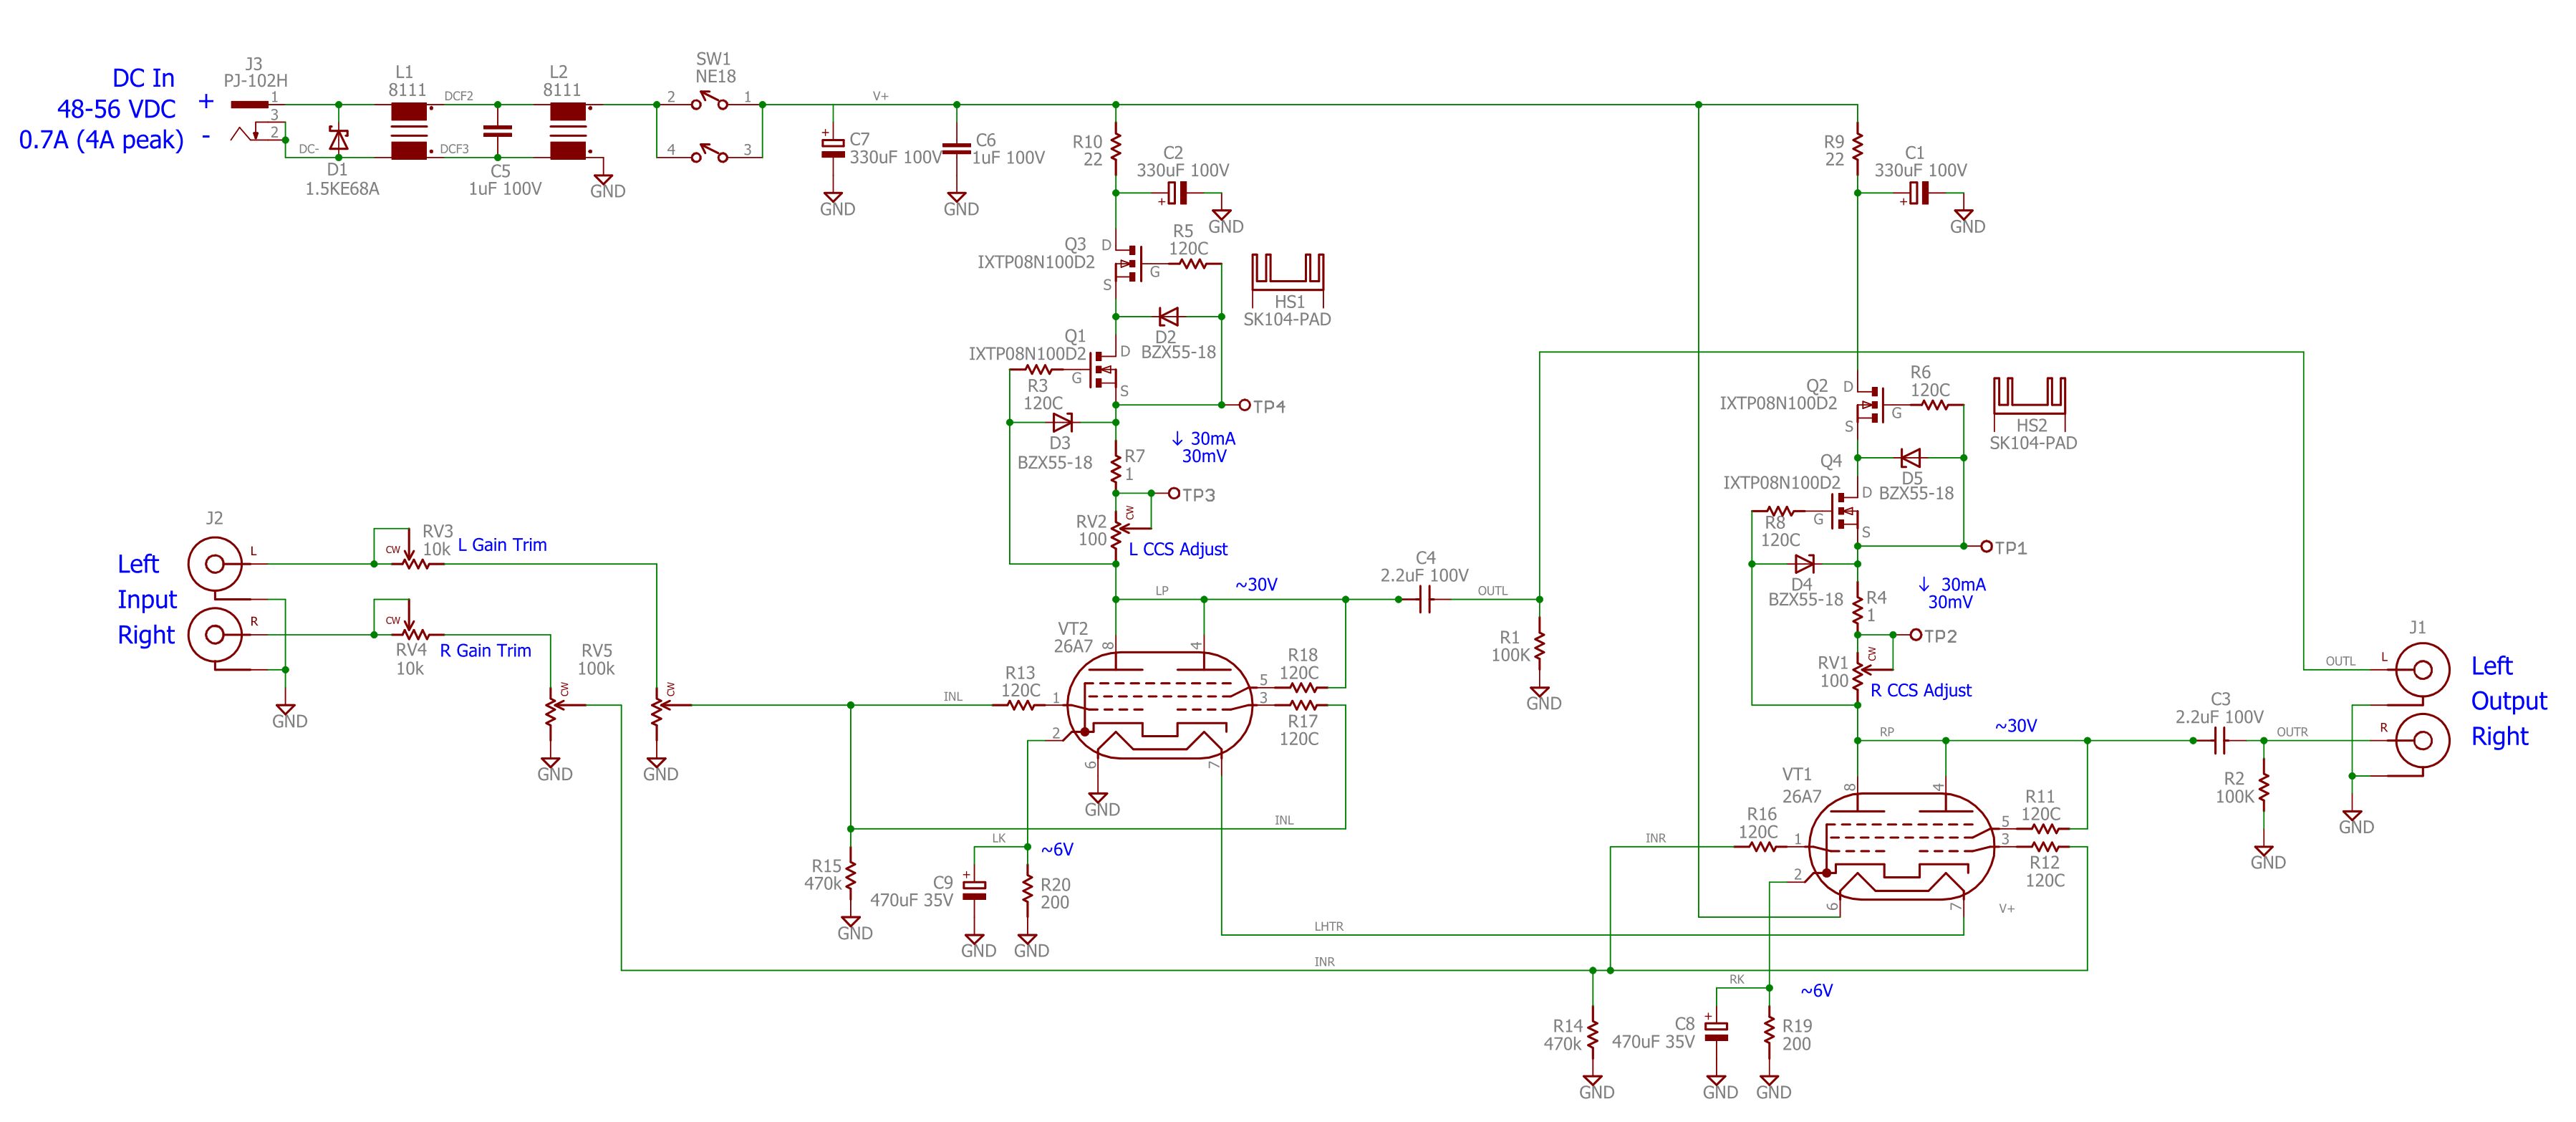Viewport: 2576px width, 1122px height.
Task: Click the 'DC In' text label
Action: 143,78
